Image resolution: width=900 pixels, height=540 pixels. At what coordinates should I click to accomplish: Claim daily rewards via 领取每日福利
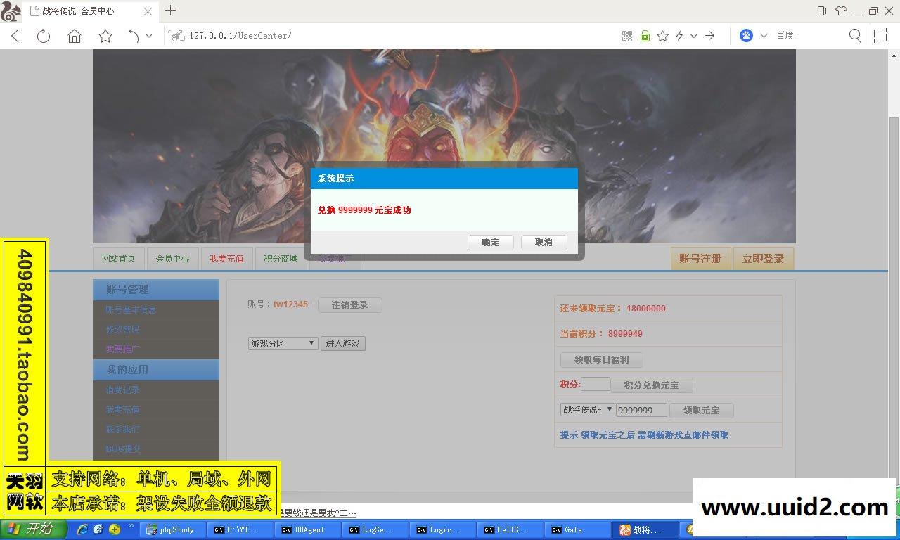click(x=601, y=359)
